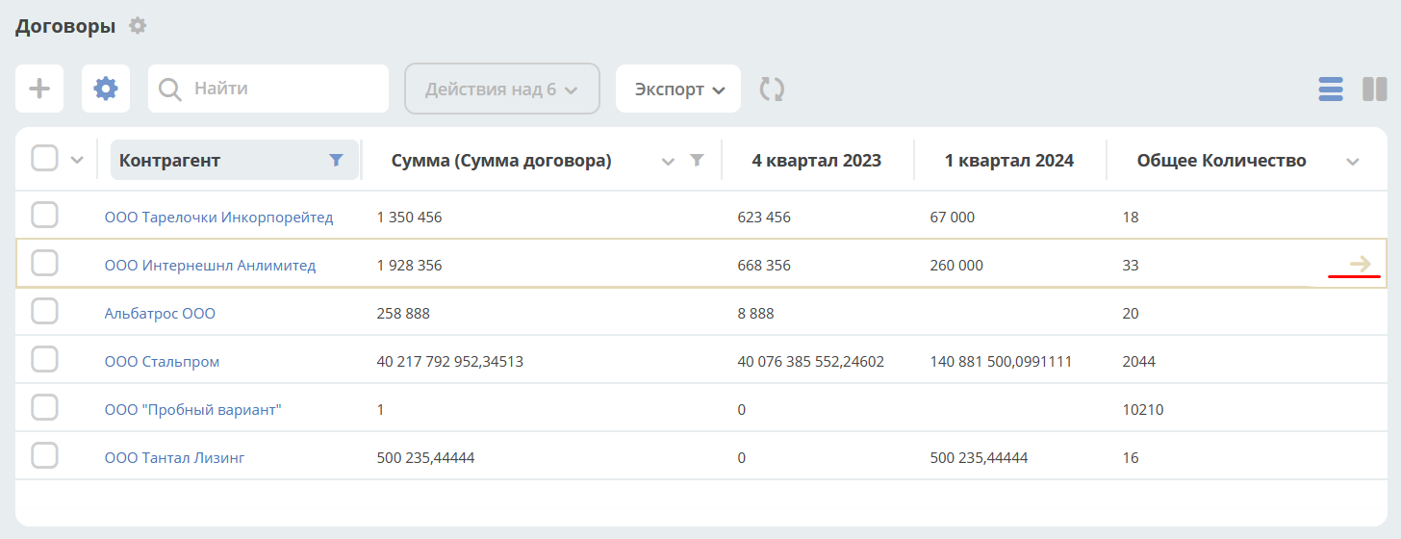Click 4 квартал 2023 column header
Screen dimensions: 1401x539
[817, 161]
